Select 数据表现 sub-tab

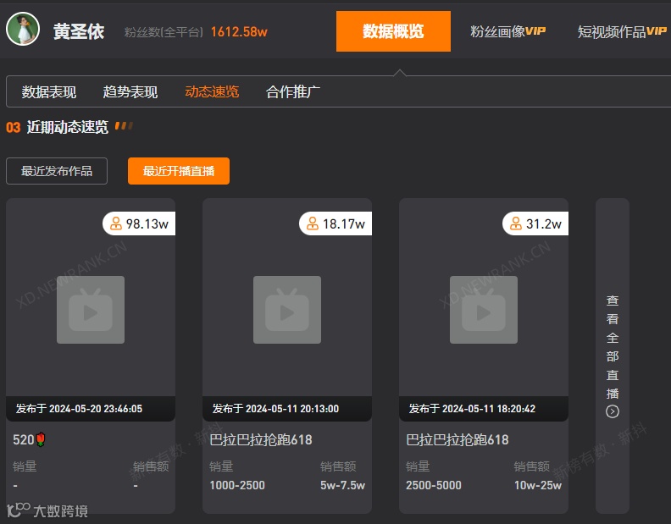[x=49, y=91]
